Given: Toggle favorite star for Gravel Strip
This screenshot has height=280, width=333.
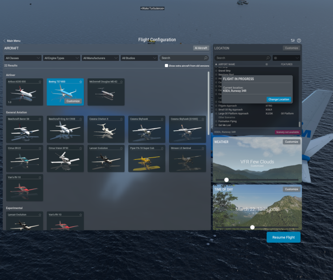Looking at the screenshot, I should 216,71.
